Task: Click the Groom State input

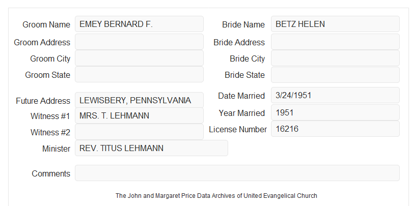Action: click(139, 74)
